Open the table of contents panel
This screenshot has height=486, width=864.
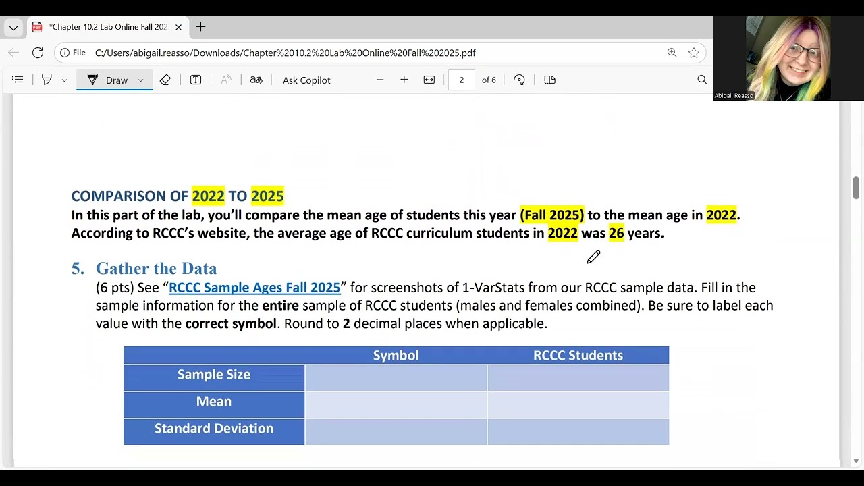[x=18, y=80]
